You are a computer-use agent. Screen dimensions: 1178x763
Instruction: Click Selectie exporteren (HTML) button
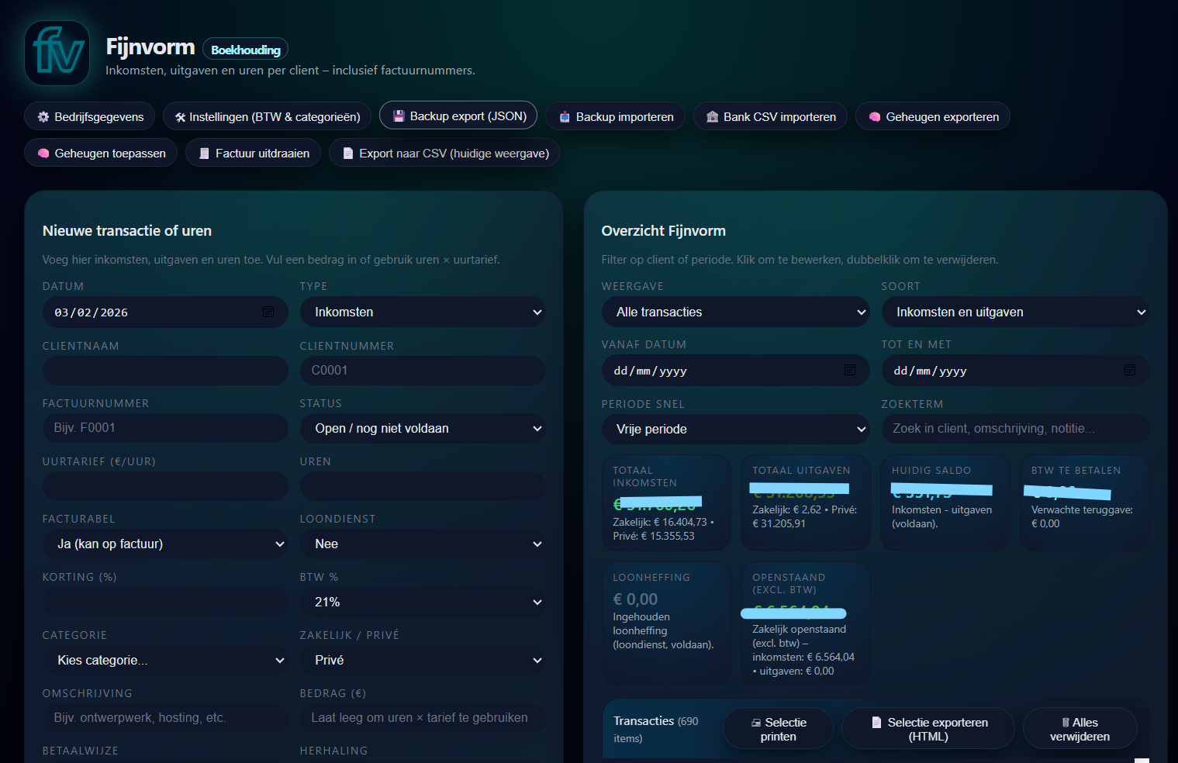tap(928, 729)
